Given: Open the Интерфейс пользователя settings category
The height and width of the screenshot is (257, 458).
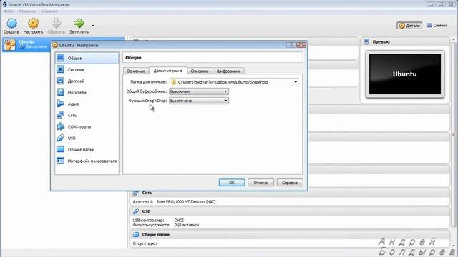Looking at the screenshot, I should [87, 161].
